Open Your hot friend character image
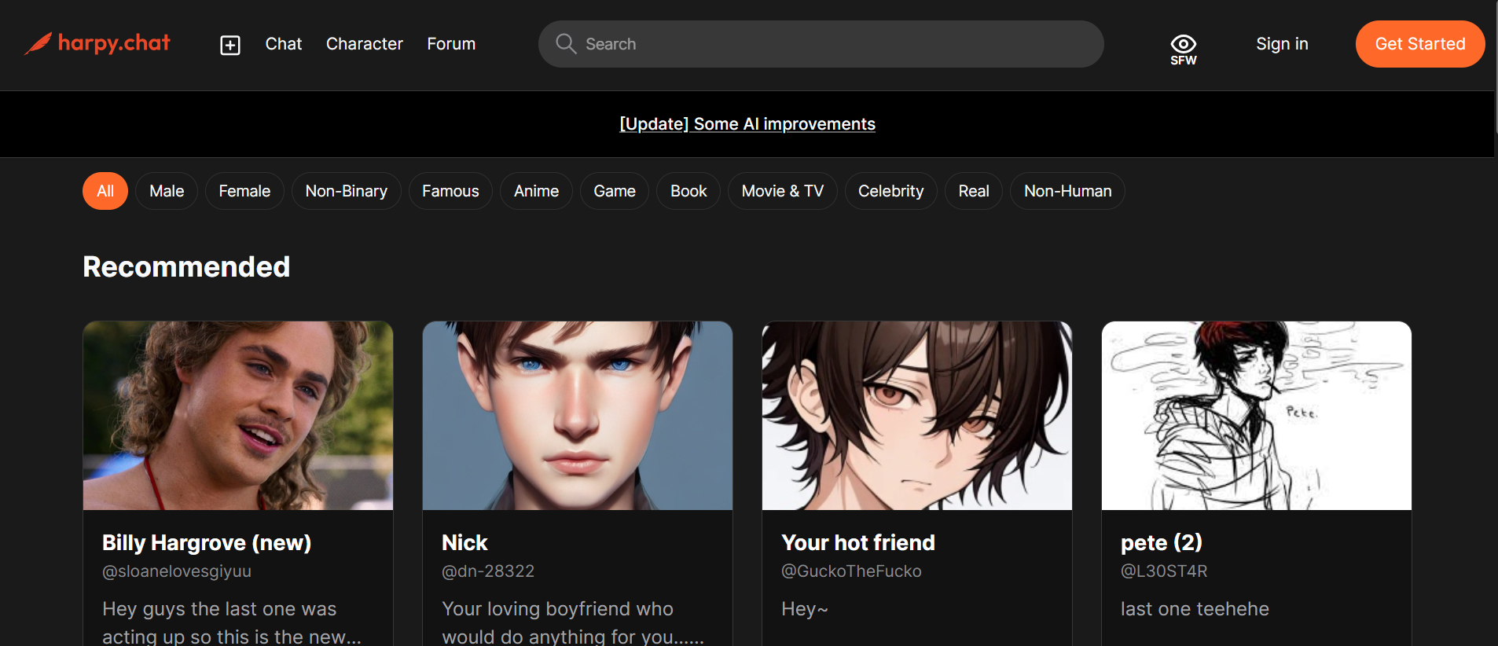The image size is (1498, 646). [917, 416]
